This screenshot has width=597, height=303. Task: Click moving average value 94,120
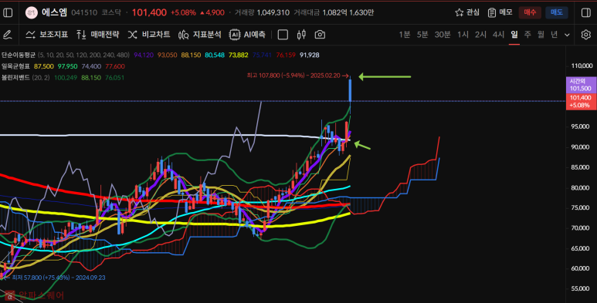[x=144, y=55]
